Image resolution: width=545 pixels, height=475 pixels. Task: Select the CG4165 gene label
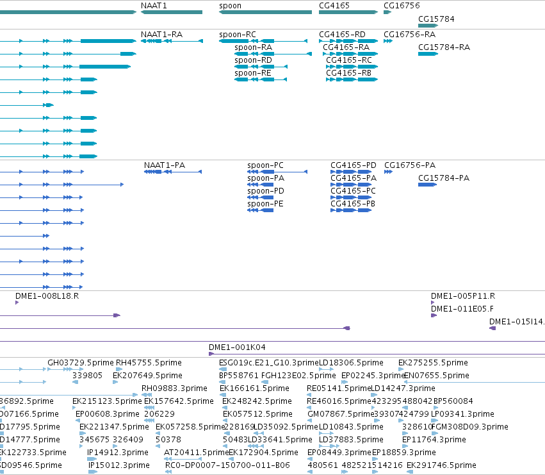[x=334, y=6]
